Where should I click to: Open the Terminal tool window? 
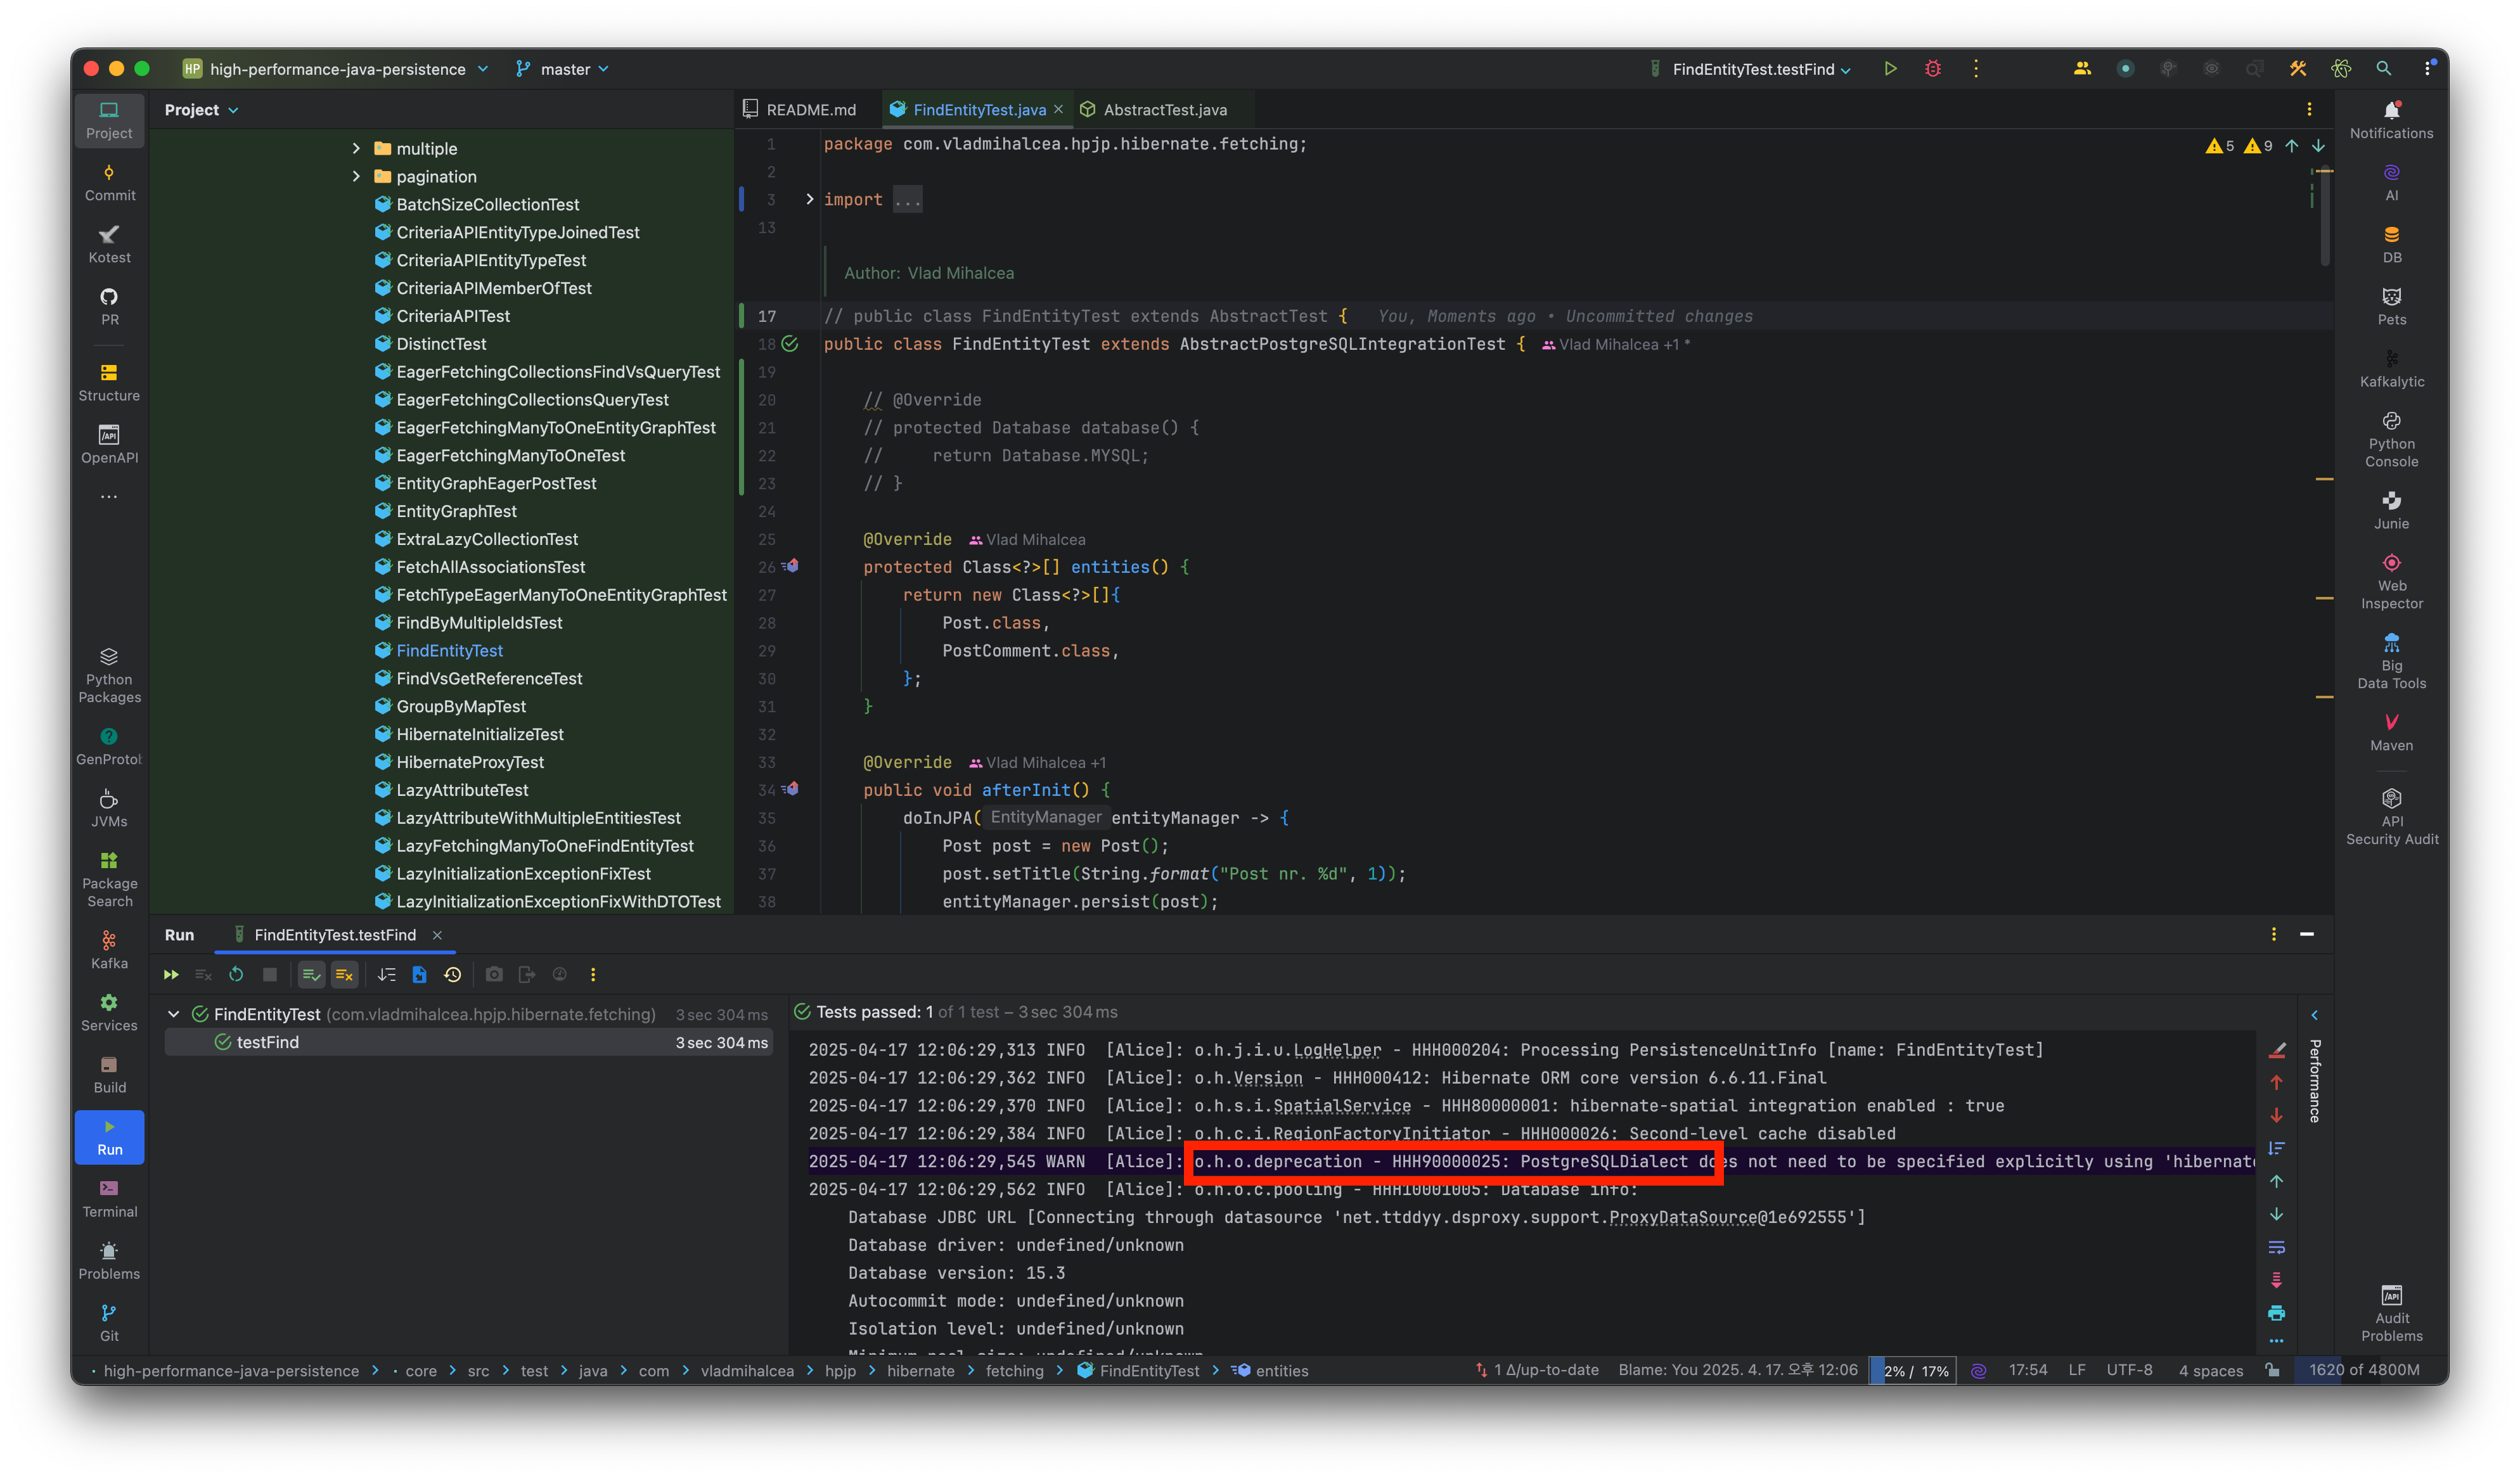tap(109, 1198)
